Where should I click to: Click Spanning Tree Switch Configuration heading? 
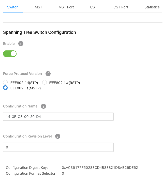click(39, 32)
